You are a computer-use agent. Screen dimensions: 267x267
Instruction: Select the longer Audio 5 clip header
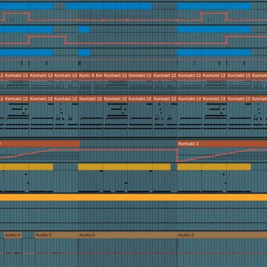[128, 235]
